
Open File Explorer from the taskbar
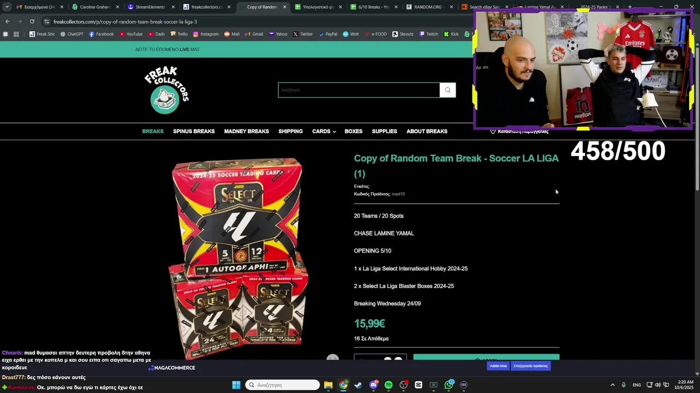pos(328,385)
